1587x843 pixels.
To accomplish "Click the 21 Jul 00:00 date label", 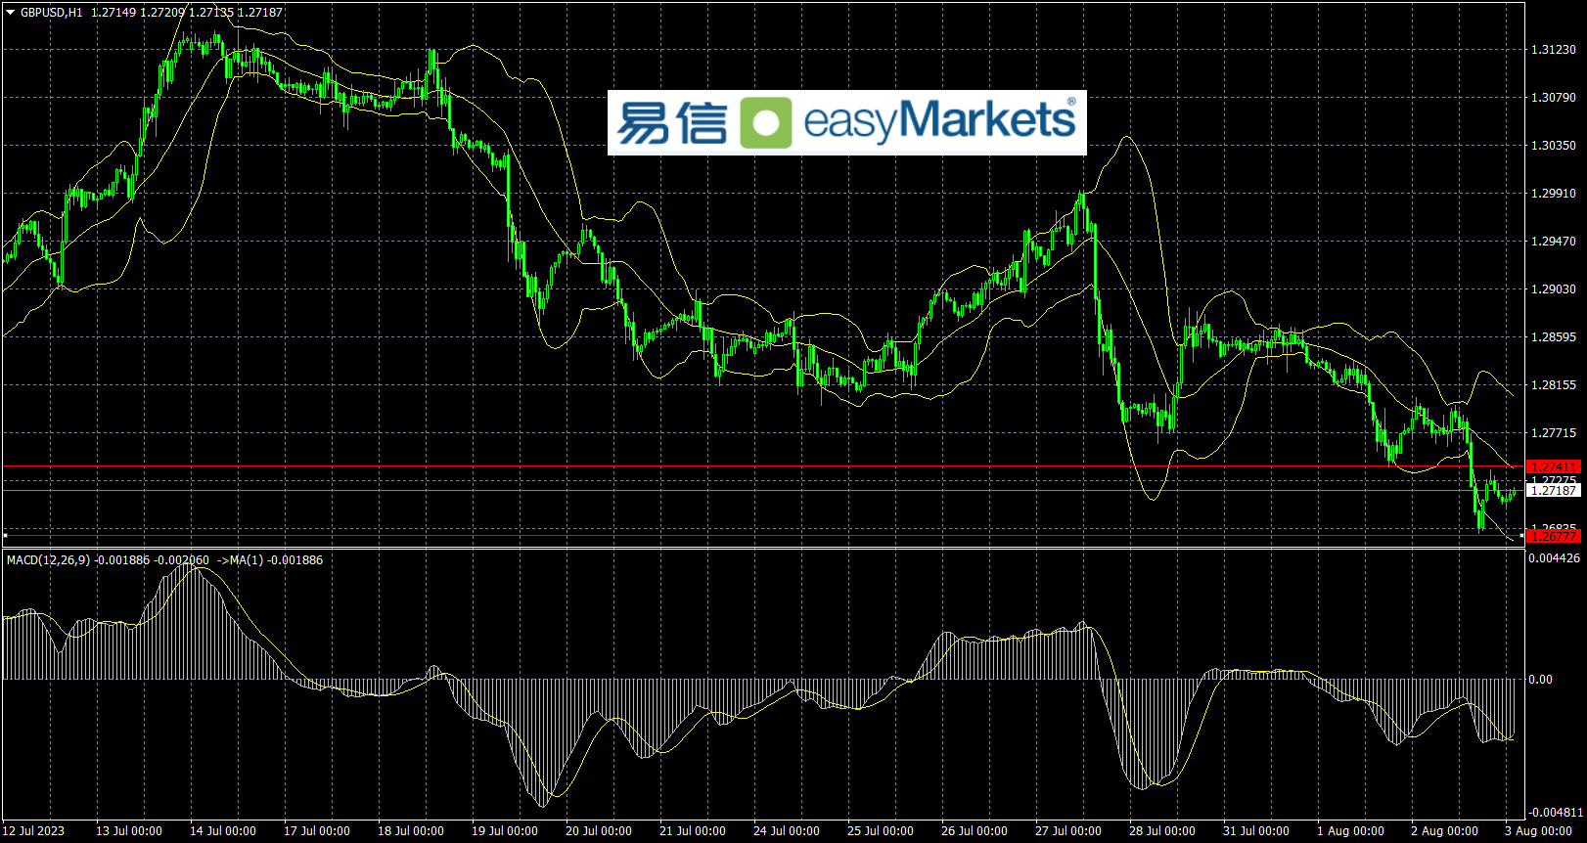I will 693,831.
